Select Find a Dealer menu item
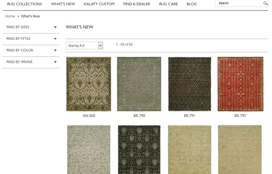This screenshot has height=174, width=272. 137,4
